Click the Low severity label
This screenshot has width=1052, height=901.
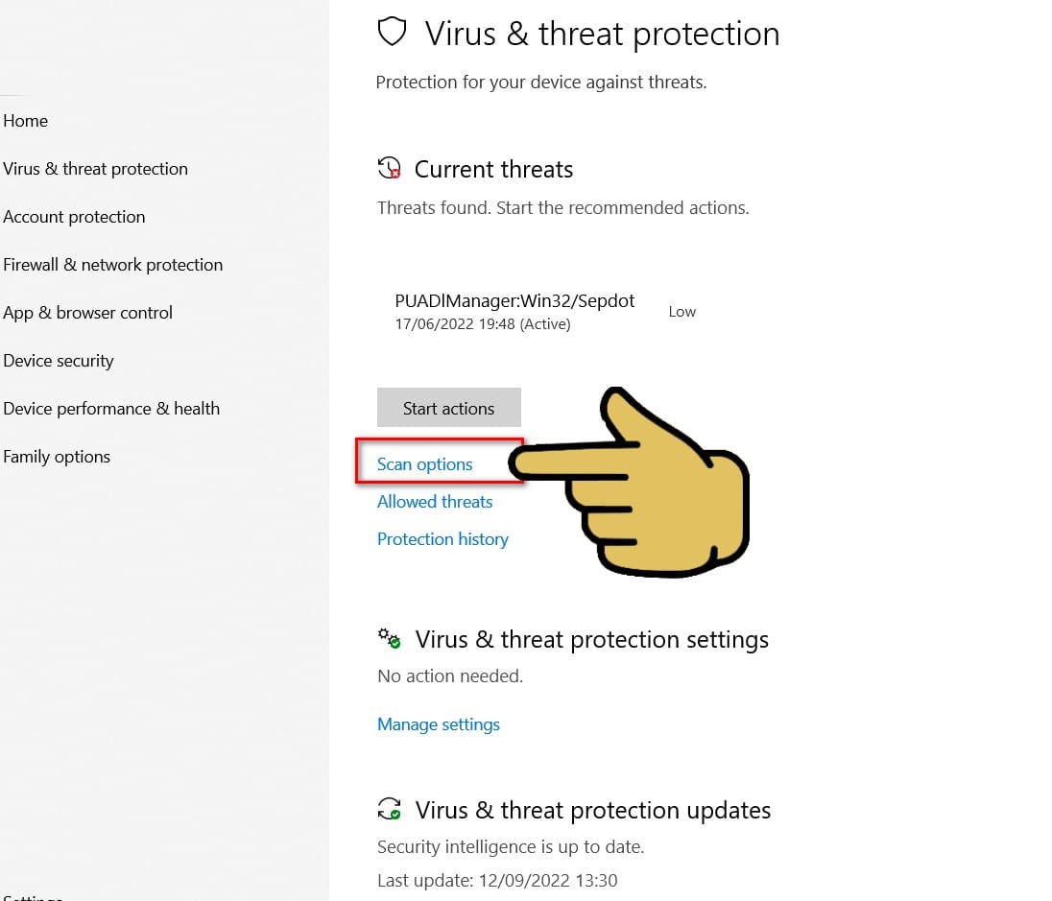(681, 311)
